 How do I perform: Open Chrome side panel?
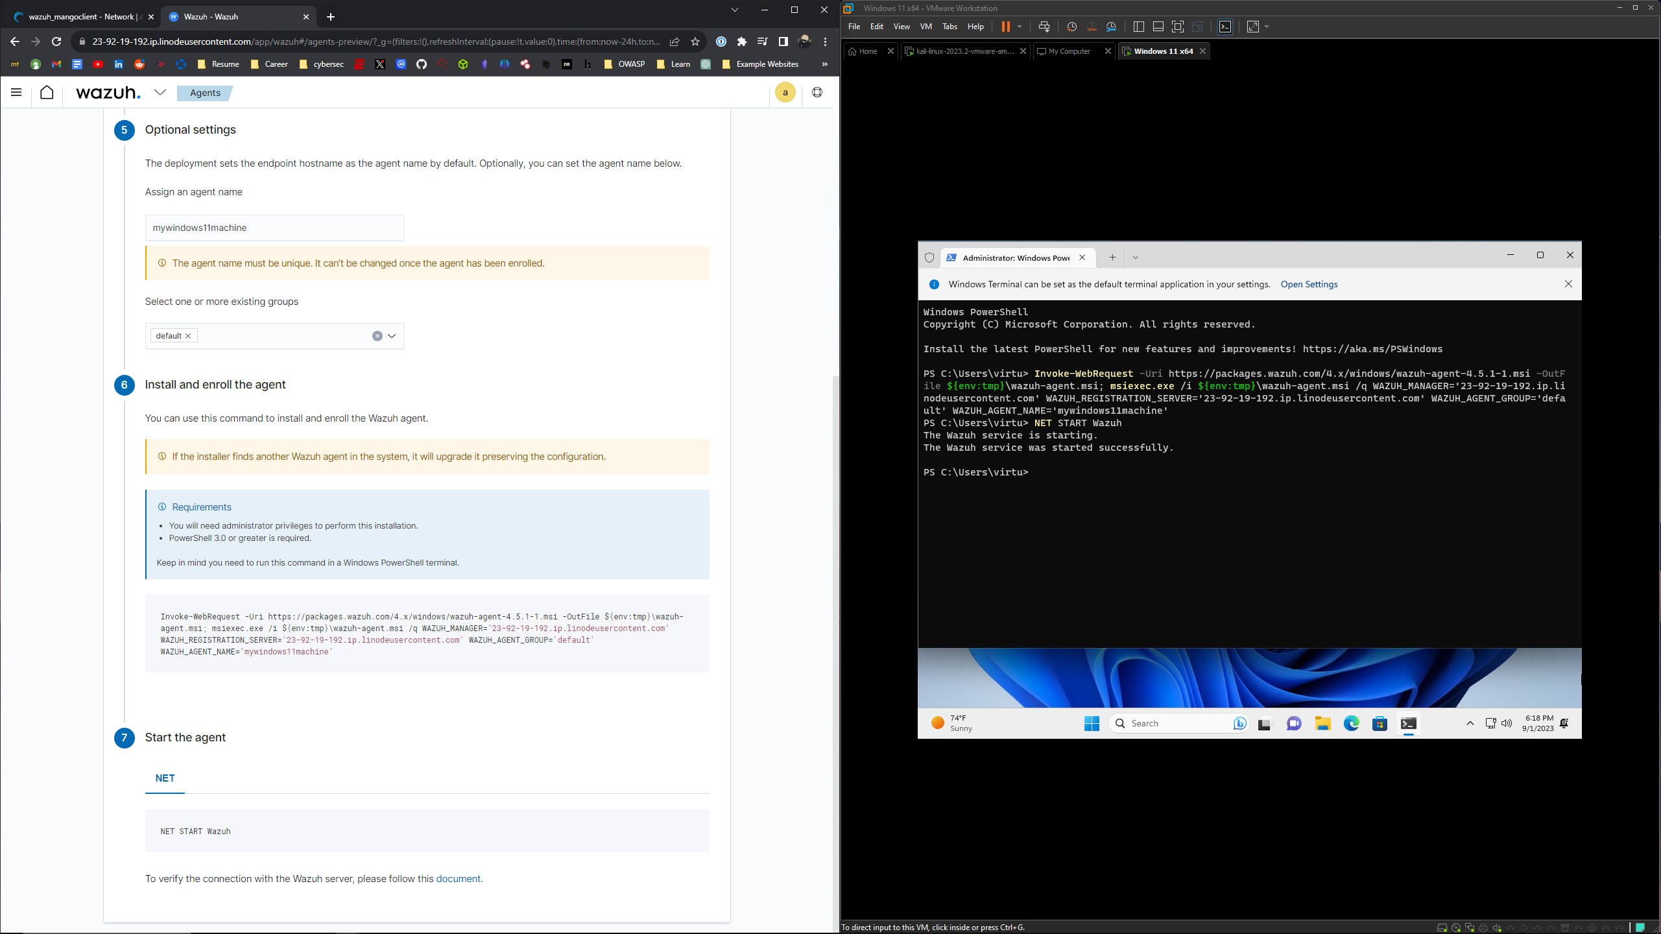[783, 42]
